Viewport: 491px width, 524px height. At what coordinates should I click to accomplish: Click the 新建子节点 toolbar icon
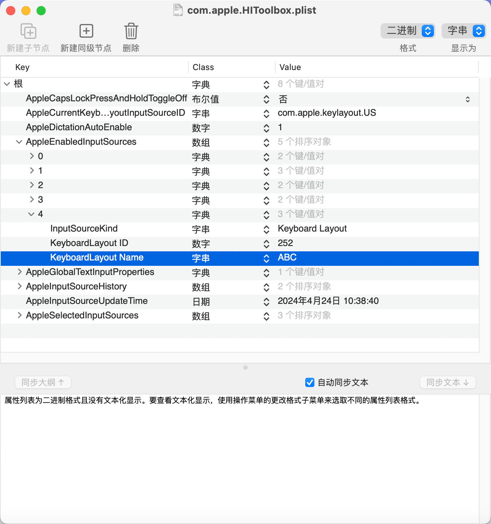(x=28, y=31)
